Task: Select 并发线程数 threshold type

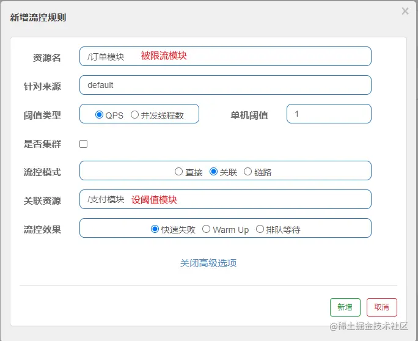Action: pos(134,115)
